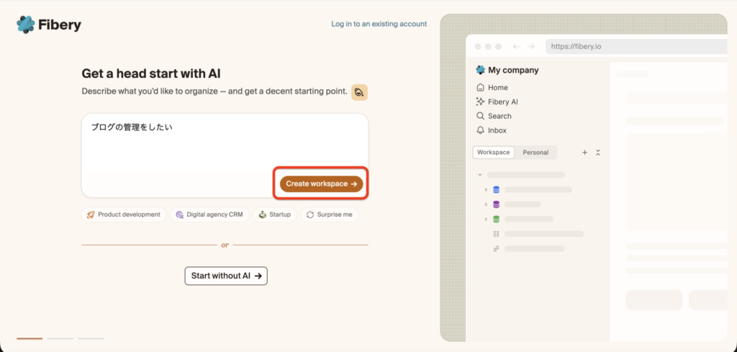Click the Inbox bell icon

tap(480, 130)
